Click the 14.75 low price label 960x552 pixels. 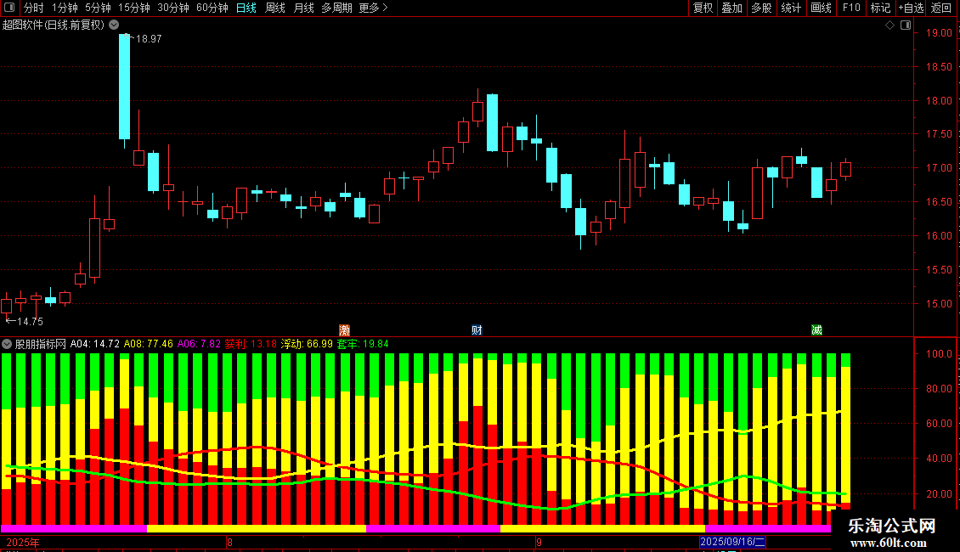(30, 321)
